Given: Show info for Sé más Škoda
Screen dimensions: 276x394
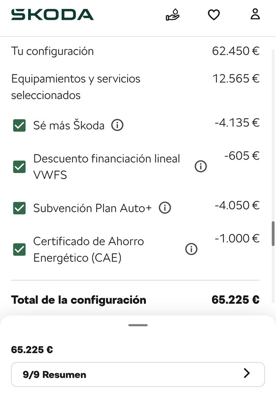Looking at the screenshot, I should [117, 125].
